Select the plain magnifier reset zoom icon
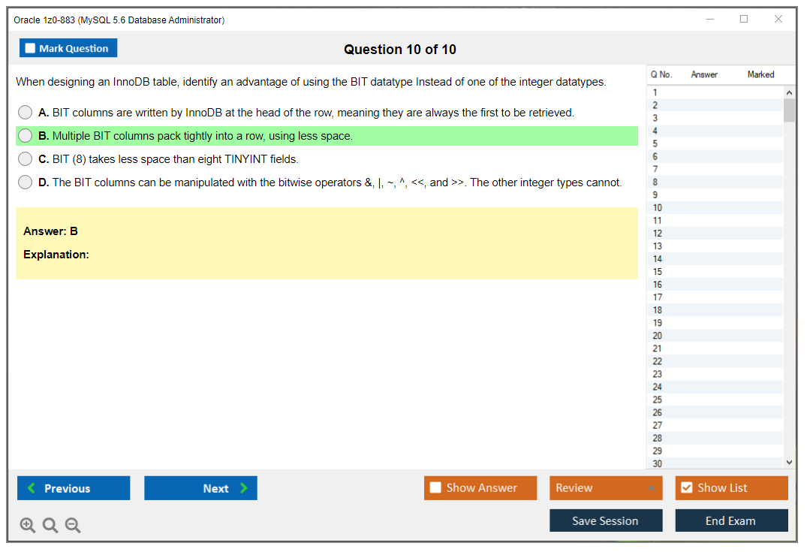Image resolution: width=807 pixels, height=552 pixels. pos(50,525)
